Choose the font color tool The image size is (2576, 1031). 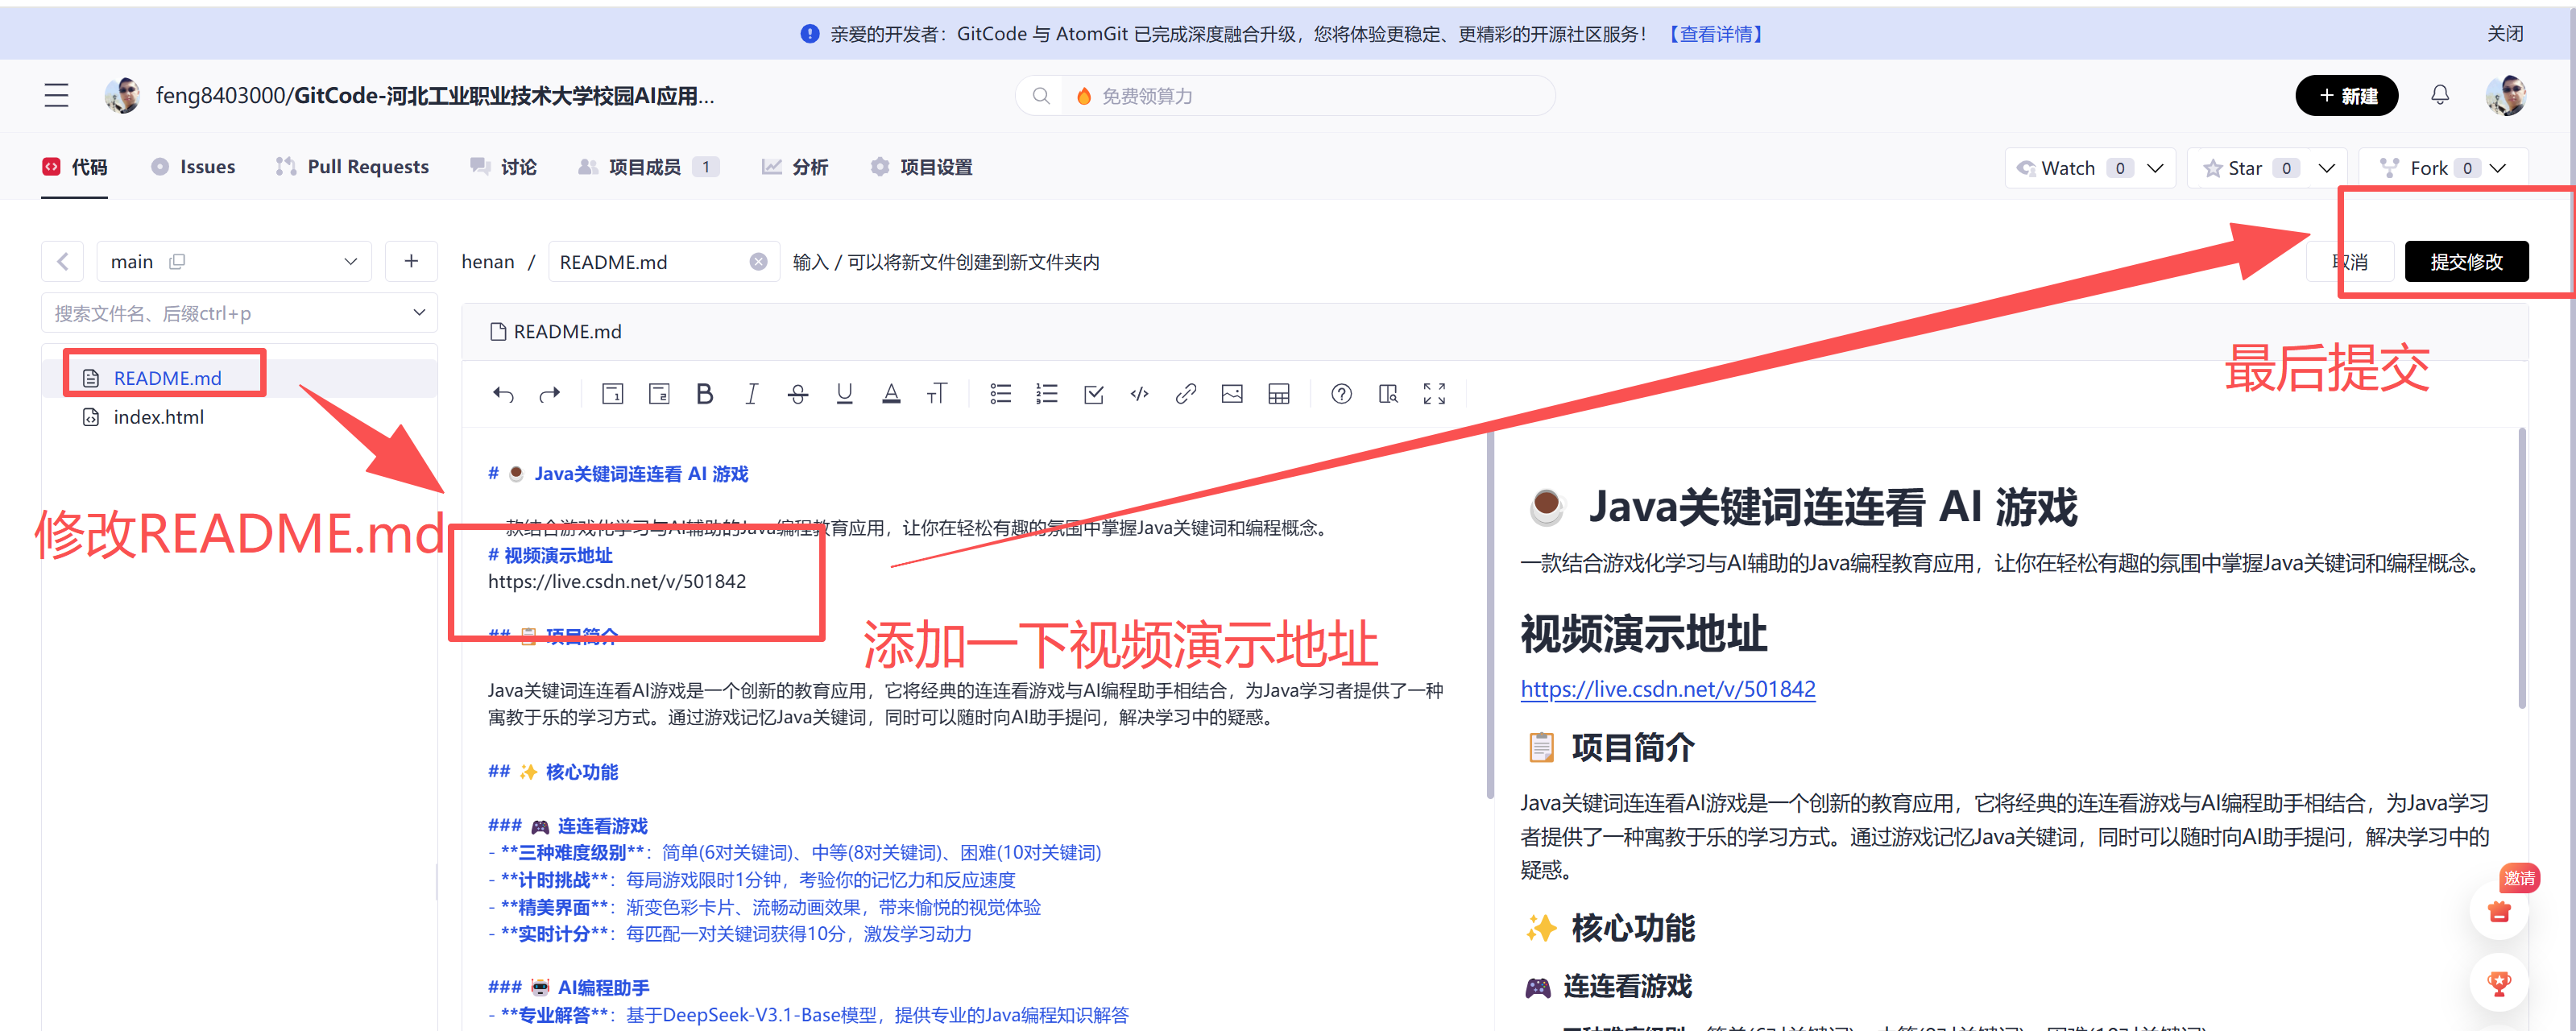(x=890, y=394)
